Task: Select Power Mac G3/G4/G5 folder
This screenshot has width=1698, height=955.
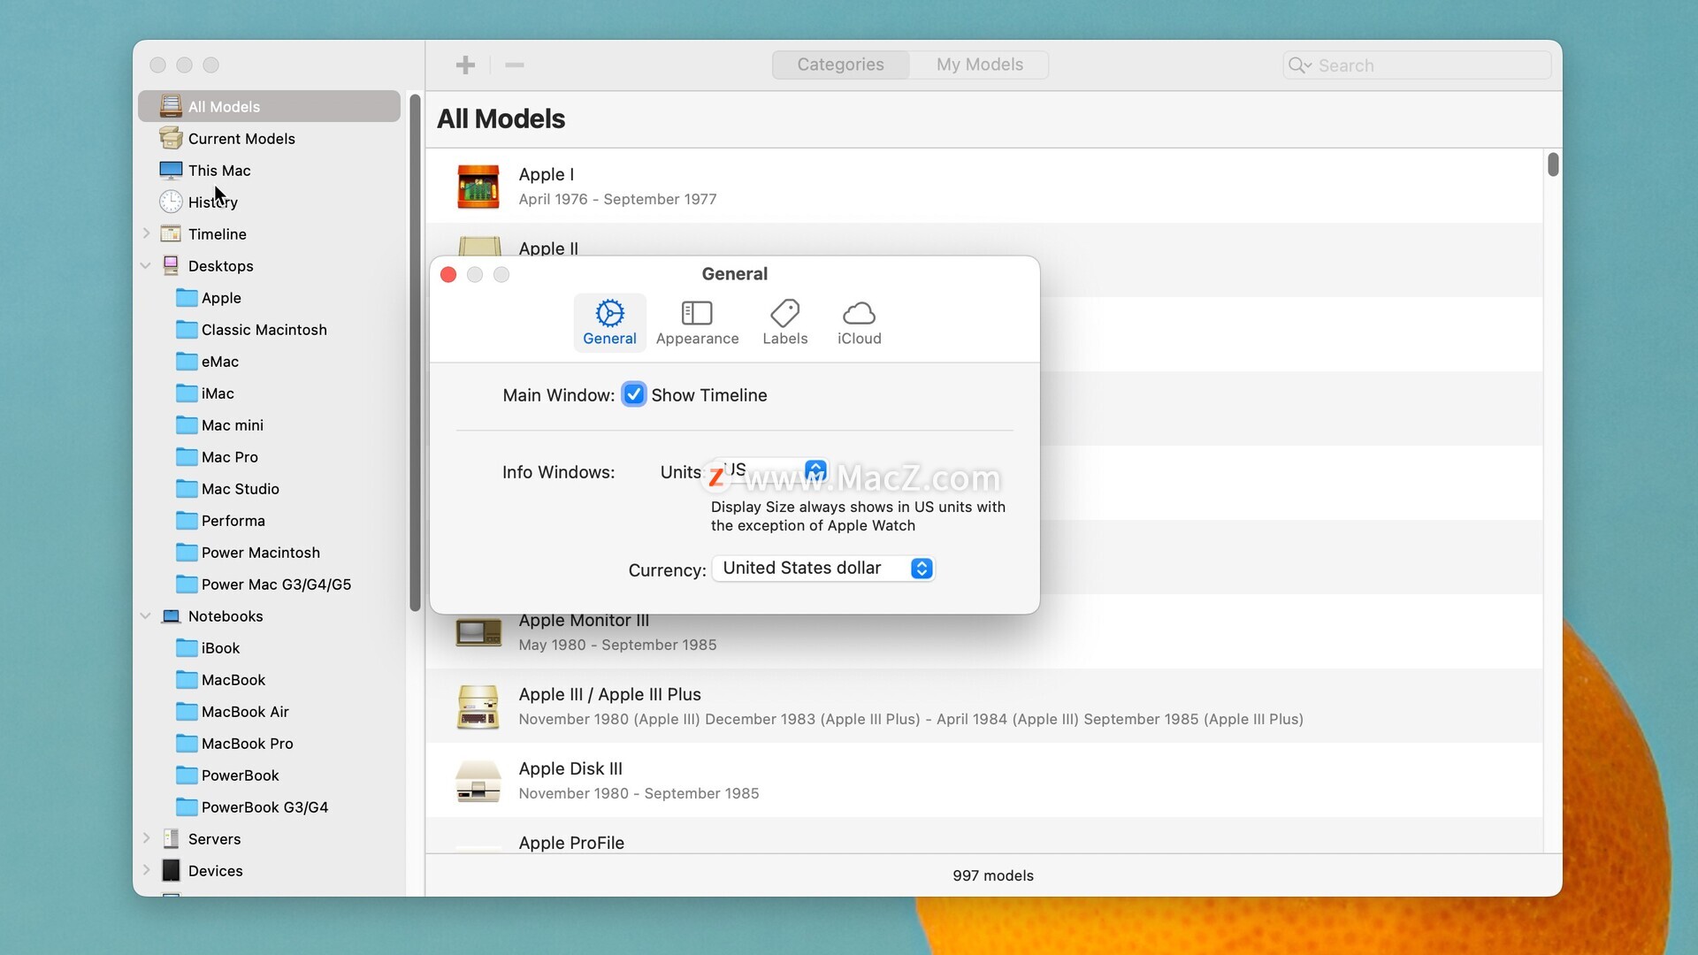Action: [269, 584]
